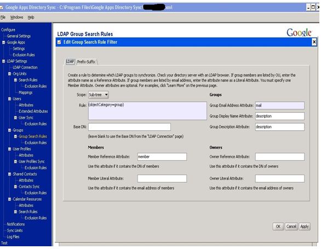This screenshot has width=321, height=249.
Task: Switch to the LDAP tab
Action: click(x=70, y=62)
